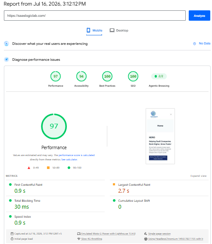This screenshot has width=212, height=244.
Task: Click the green dot beside Total Blocking Time
Action: pos(10,200)
